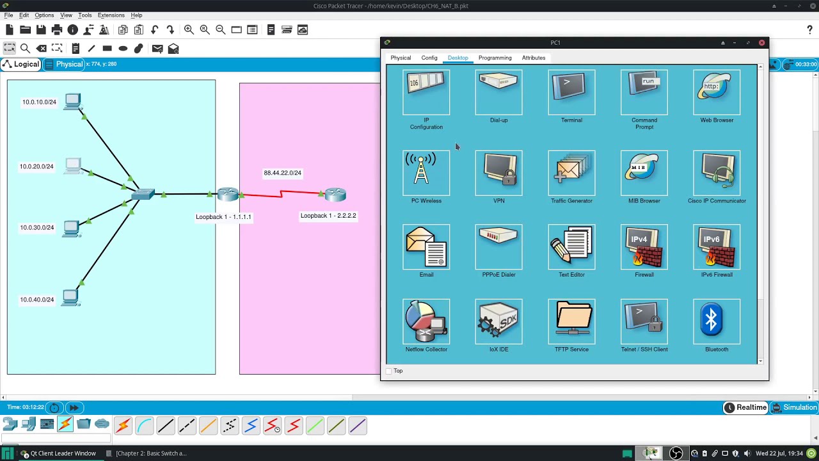Select the Connections device category
The width and height of the screenshot is (819, 461).
pyautogui.click(x=65, y=424)
